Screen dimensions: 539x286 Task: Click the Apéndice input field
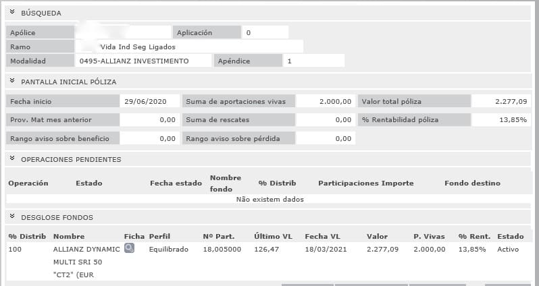click(313, 61)
